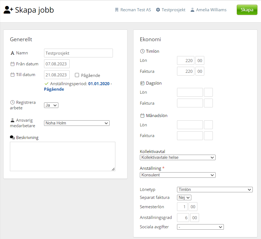Image resolution: width=261 pixels, height=239 pixels.
Task: Open the Anställning Konsulent dropdown
Action: (x=178, y=175)
